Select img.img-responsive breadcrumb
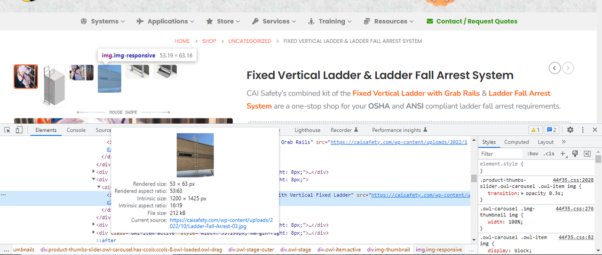This screenshot has width=602, height=255. point(439,250)
